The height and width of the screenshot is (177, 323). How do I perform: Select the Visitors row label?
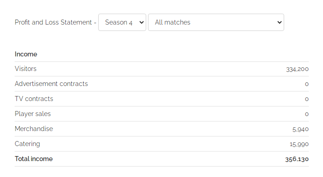click(26, 69)
